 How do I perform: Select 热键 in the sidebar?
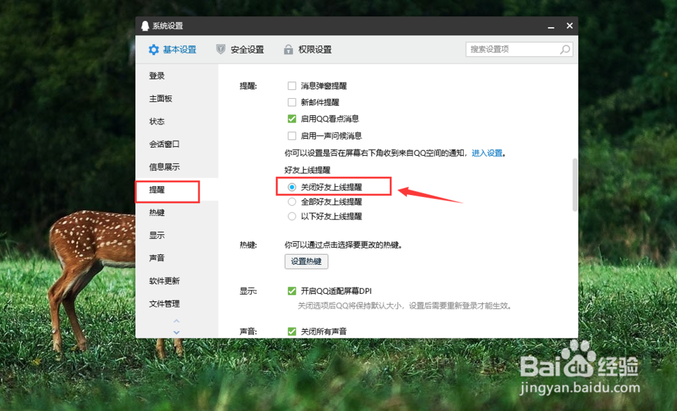pyautogui.click(x=177, y=213)
